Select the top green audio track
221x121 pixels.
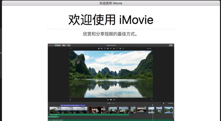(89, 115)
